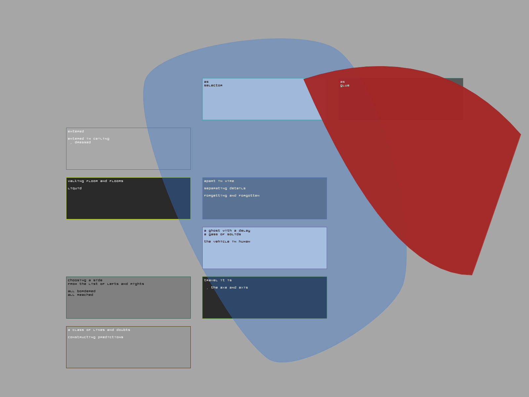Select the 'separating details' text
Image resolution: width=529 pixels, height=397 pixels.
[224, 188]
